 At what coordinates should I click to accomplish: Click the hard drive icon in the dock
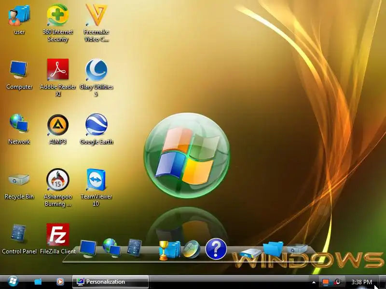[x=250, y=253]
